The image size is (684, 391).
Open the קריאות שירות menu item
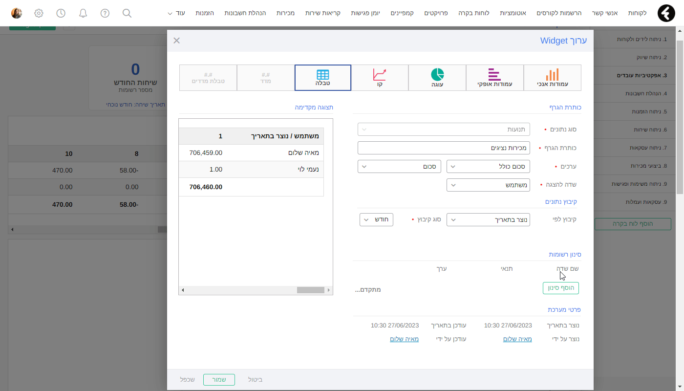point(323,13)
